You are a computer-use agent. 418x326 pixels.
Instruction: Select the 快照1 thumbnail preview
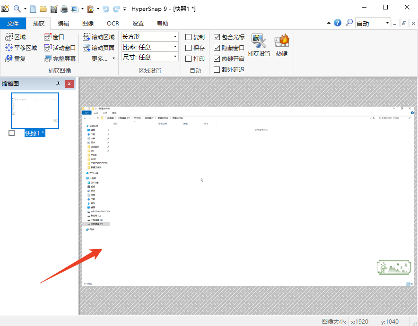click(35, 110)
